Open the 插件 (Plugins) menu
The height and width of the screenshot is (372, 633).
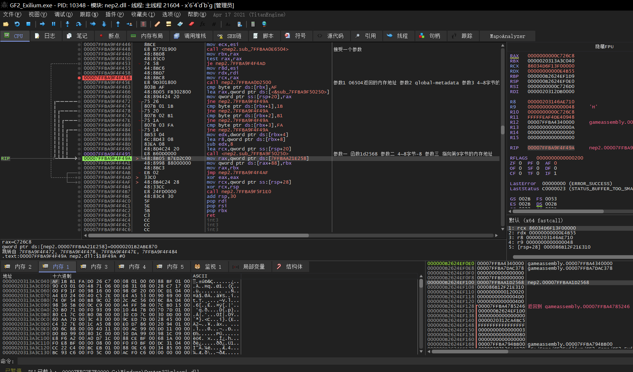[x=115, y=15]
